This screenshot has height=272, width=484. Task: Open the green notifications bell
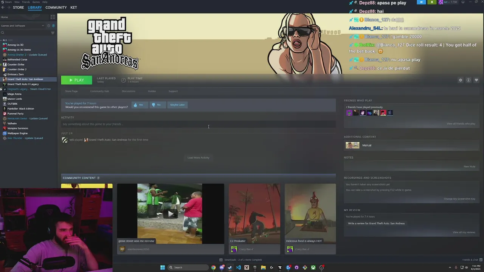tap(432, 2)
